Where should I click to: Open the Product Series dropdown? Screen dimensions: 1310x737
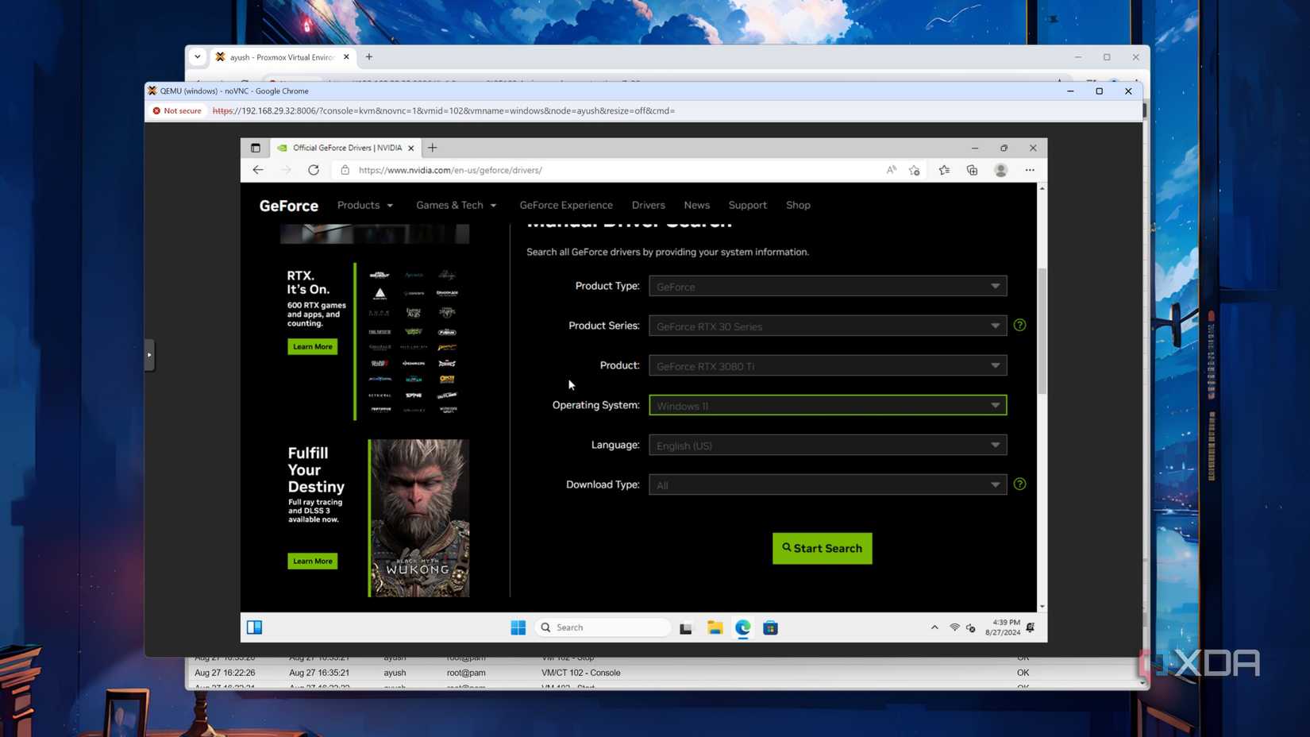828,326
